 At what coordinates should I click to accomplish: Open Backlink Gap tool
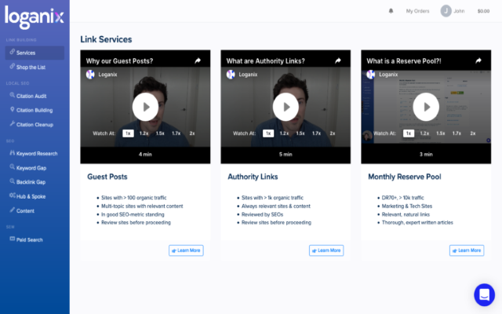click(x=31, y=181)
